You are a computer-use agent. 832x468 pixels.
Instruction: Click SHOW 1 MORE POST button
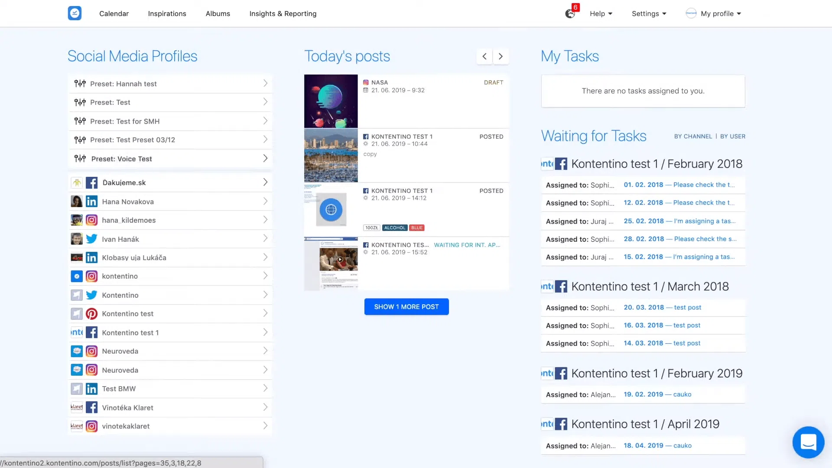click(x=406, y=307)
